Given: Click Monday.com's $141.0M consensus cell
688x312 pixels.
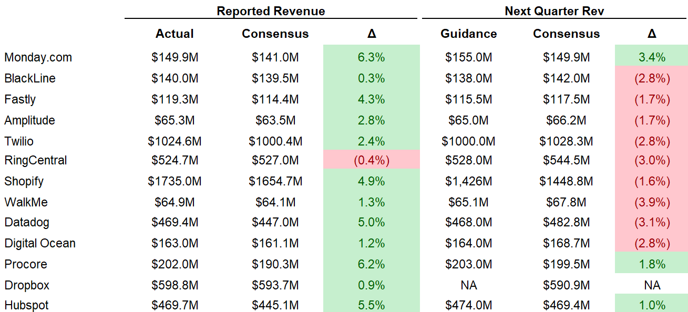Looking at the screenshot, I should click(275, 57).
